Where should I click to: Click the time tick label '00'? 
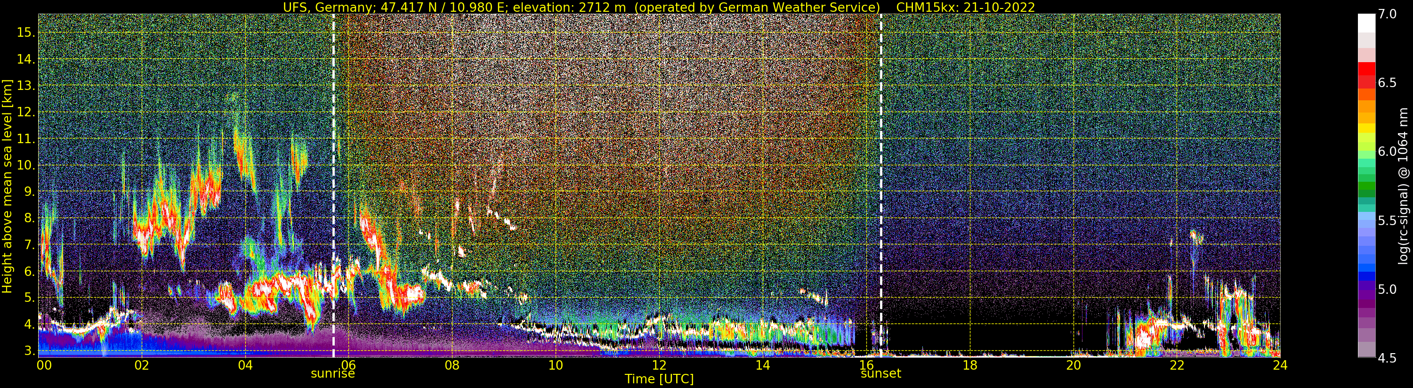[44, 365]
